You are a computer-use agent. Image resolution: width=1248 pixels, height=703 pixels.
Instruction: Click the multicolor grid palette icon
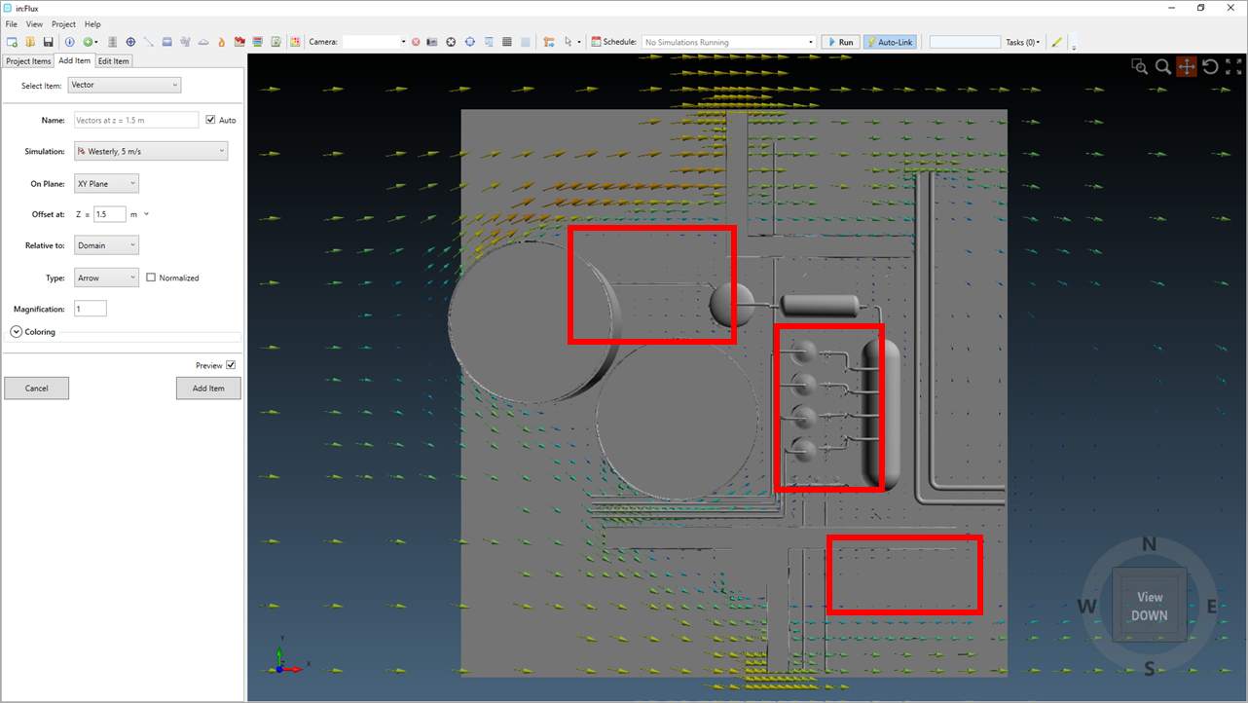point(295,42)
